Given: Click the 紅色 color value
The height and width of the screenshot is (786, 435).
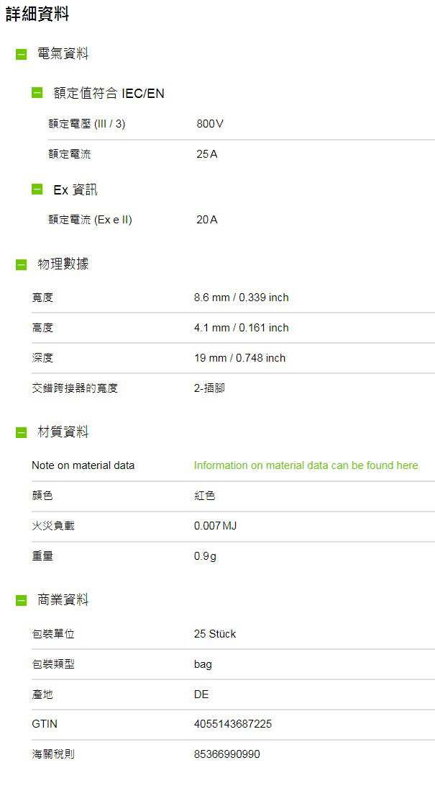Looking at the screenshot, I should 205,496.
